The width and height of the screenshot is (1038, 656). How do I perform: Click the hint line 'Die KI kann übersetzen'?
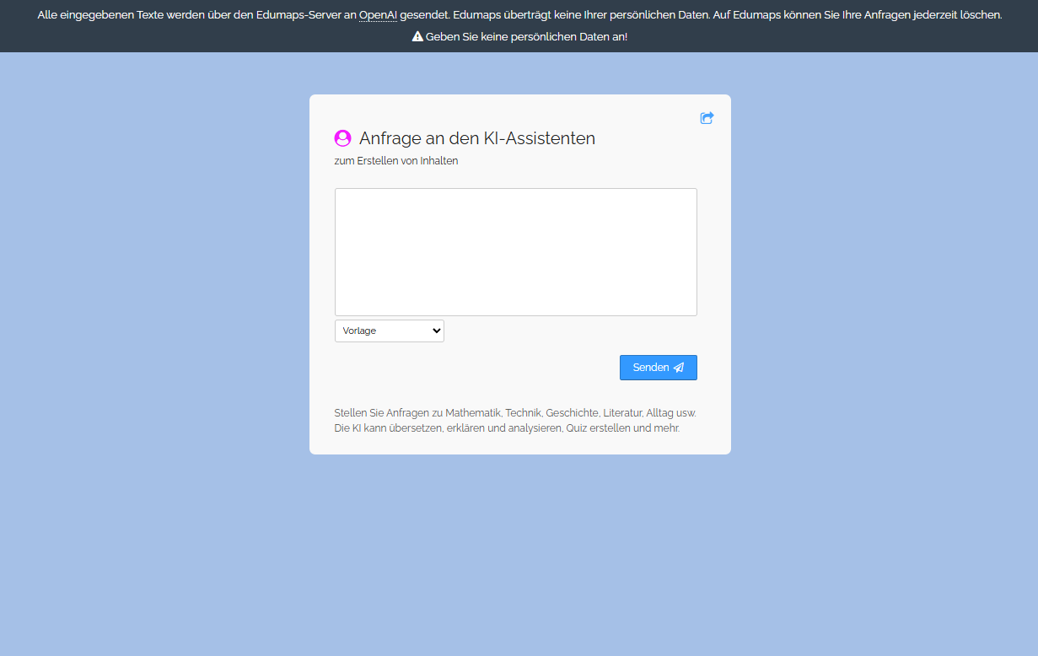click(506, 428)
